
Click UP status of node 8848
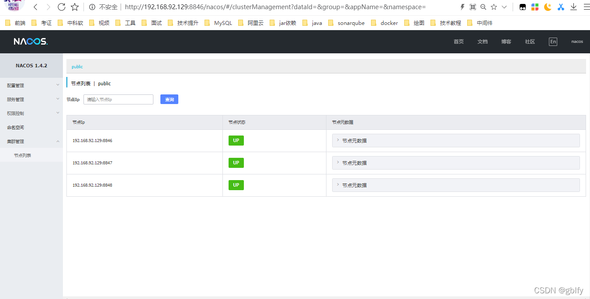click(236, 185)
